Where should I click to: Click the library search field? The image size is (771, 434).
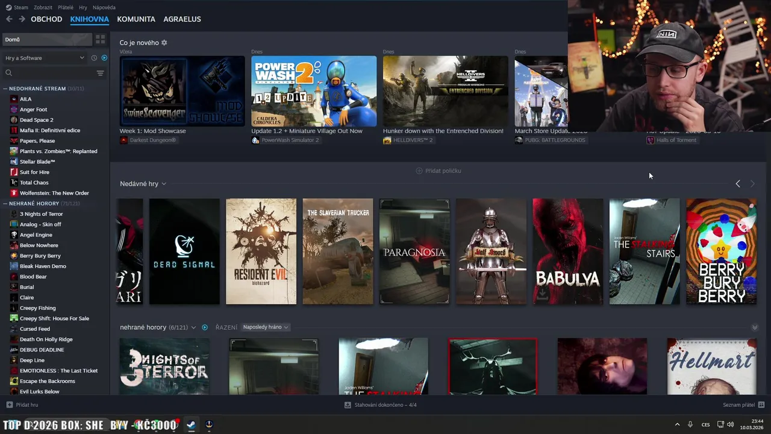[x=48, y=73]
